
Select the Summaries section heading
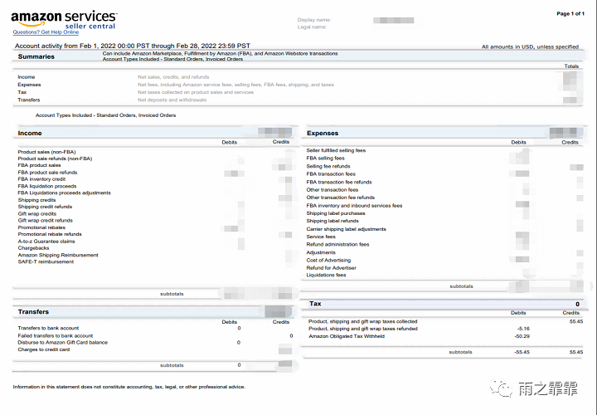tap(36, 56)
